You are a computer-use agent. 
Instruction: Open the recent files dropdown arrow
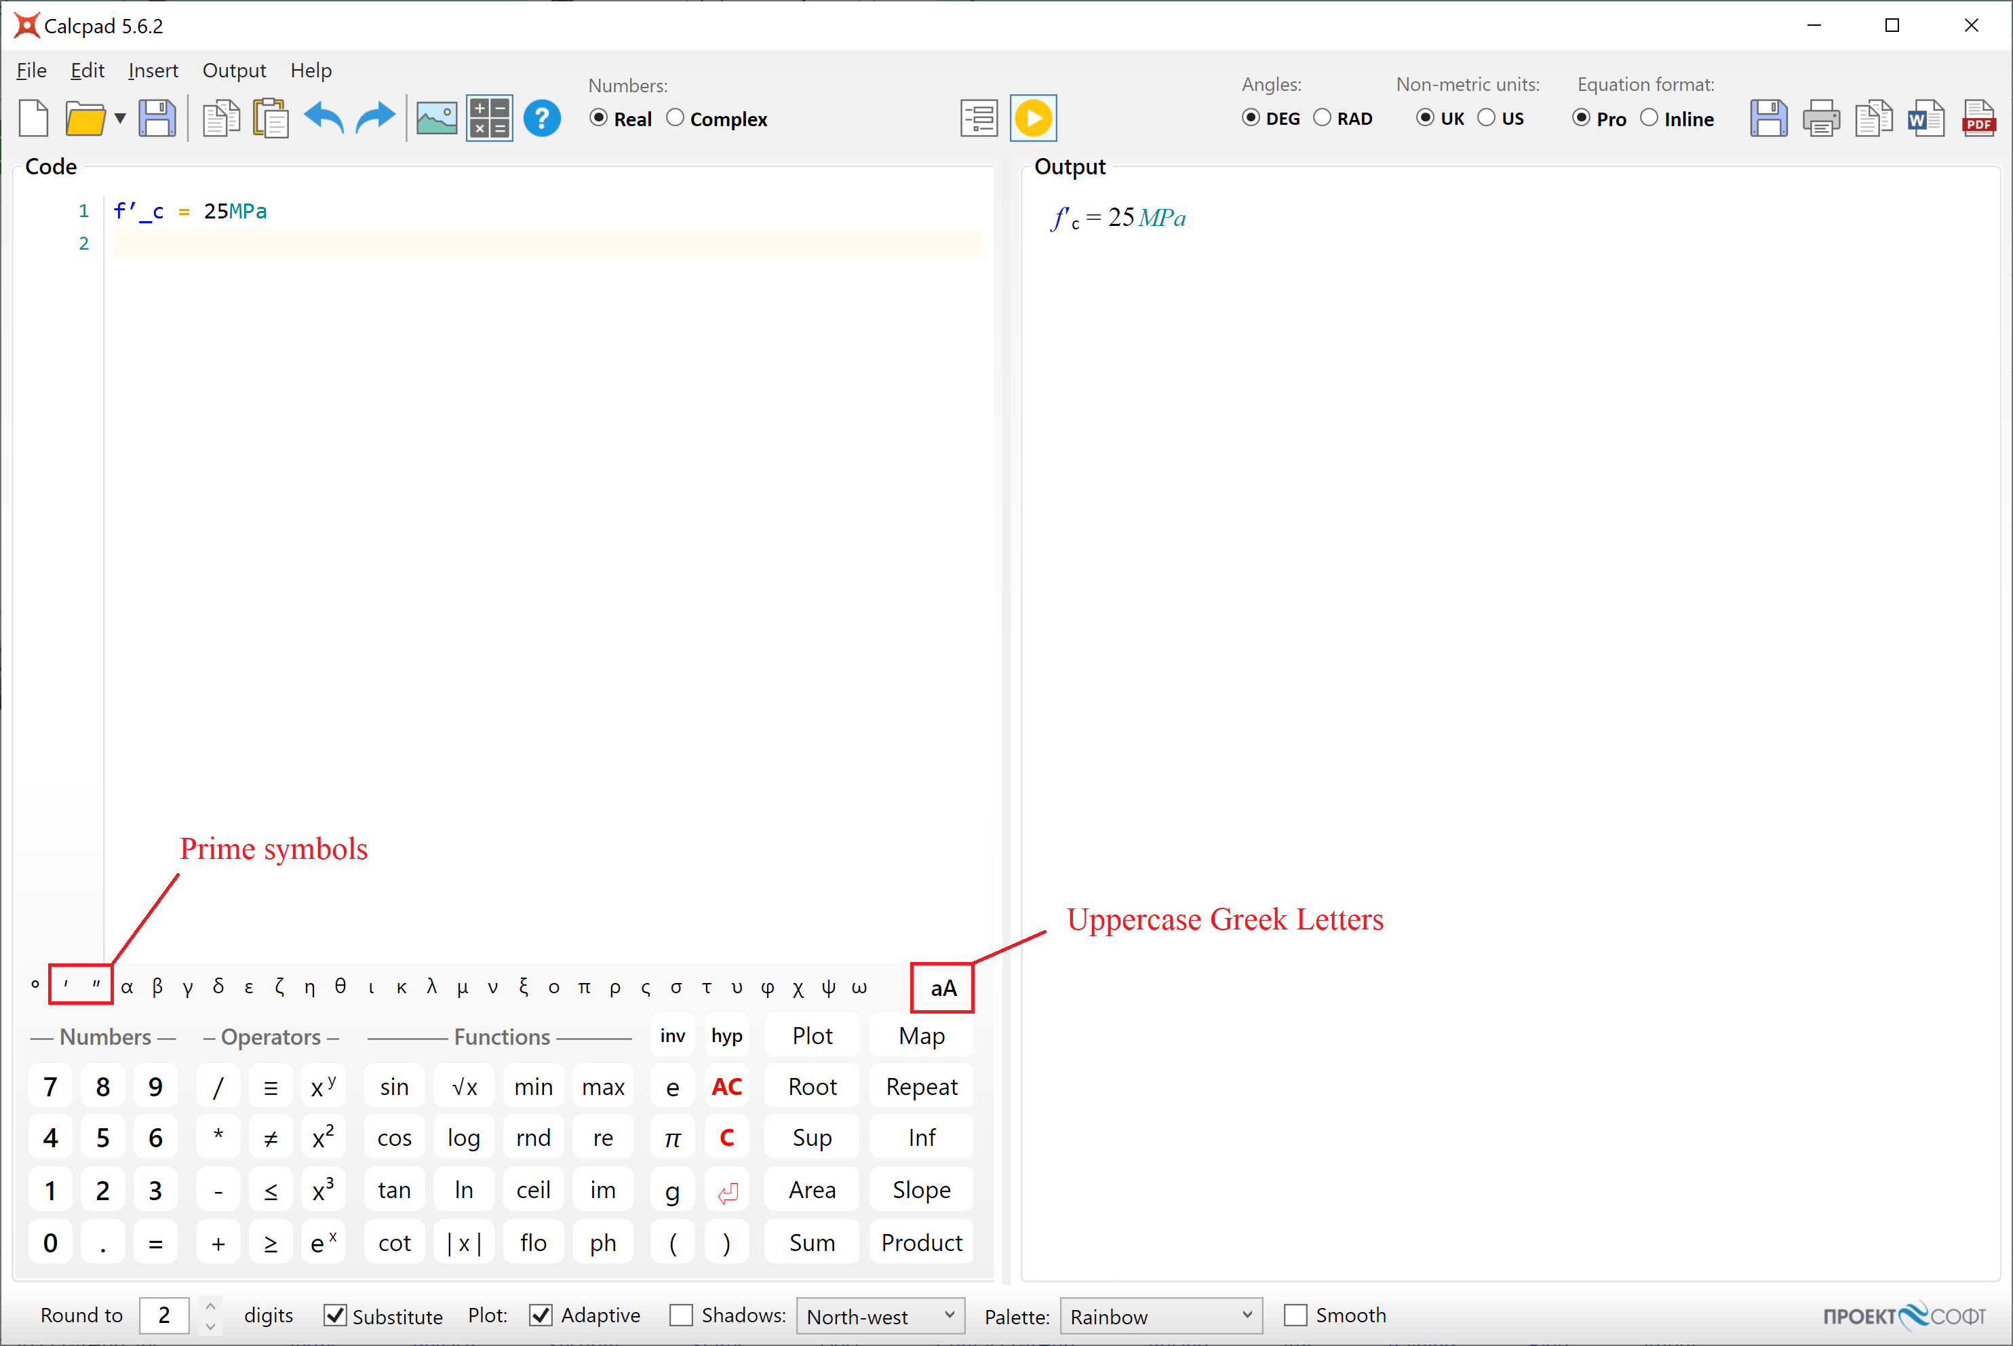pyautogui.click(x=119, y=117)
